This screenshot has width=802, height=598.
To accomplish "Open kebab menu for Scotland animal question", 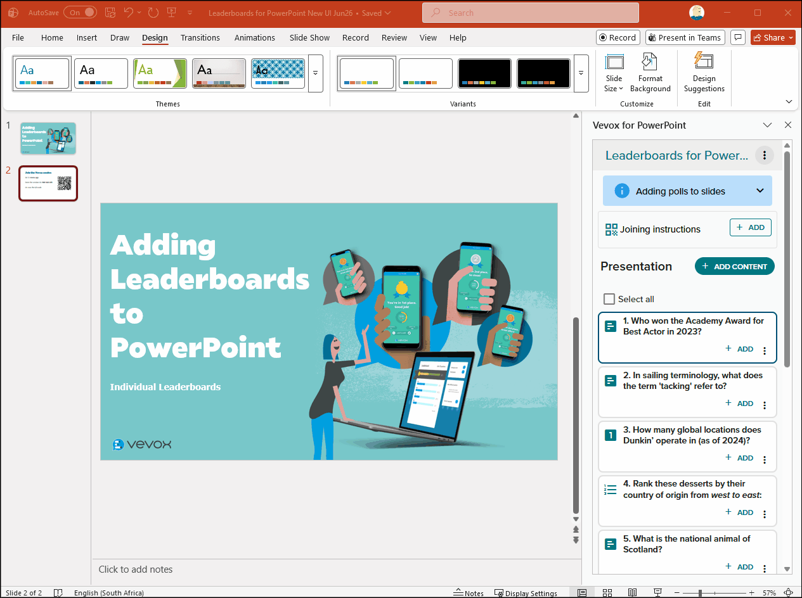I will (765, 568).
